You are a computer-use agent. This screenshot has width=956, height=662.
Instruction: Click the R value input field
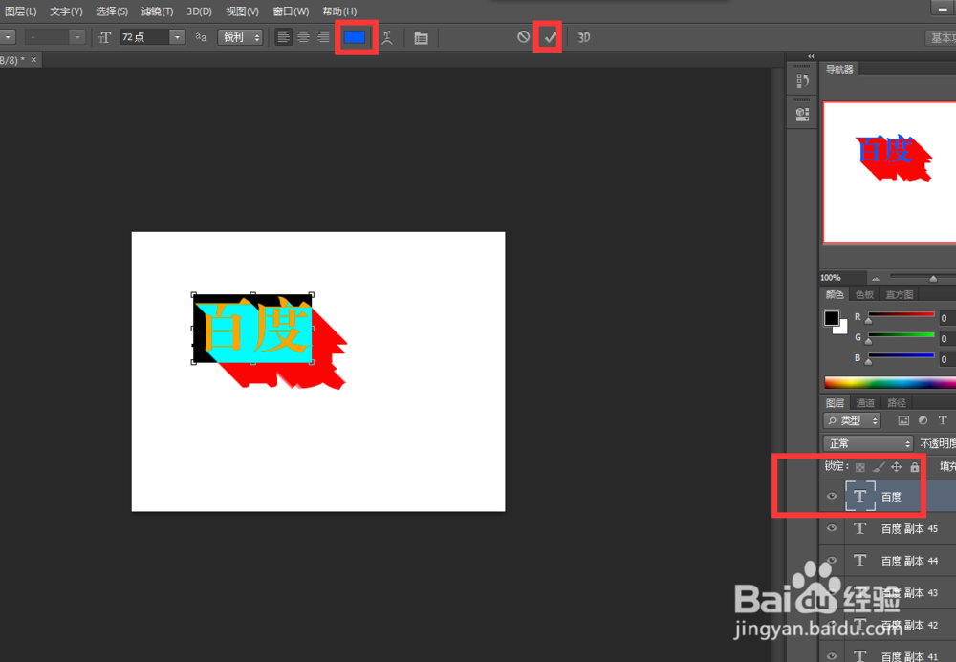tap(947, 318)
